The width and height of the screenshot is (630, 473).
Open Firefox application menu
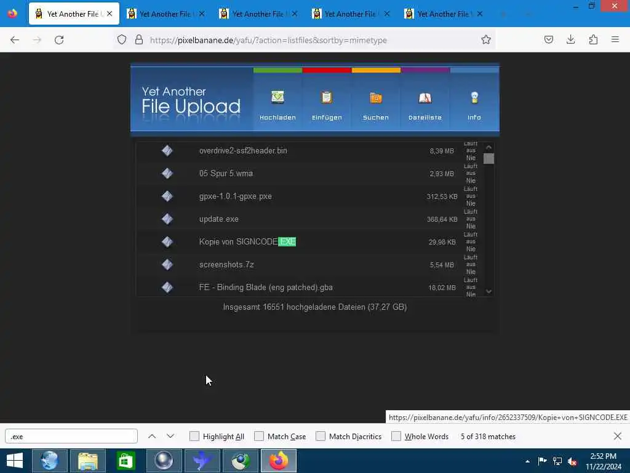click(x=615, y=40)
